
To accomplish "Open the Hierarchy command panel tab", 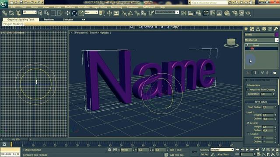I will [258, 29].
